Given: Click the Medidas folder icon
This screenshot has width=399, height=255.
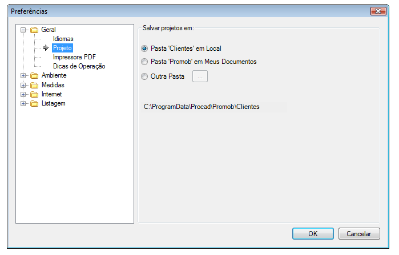Looking at the screenshot, I should click(34, 85).
